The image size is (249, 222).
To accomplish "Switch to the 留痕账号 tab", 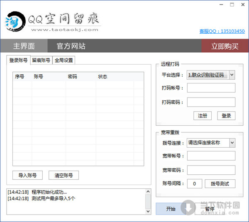I will coord(41,60).
